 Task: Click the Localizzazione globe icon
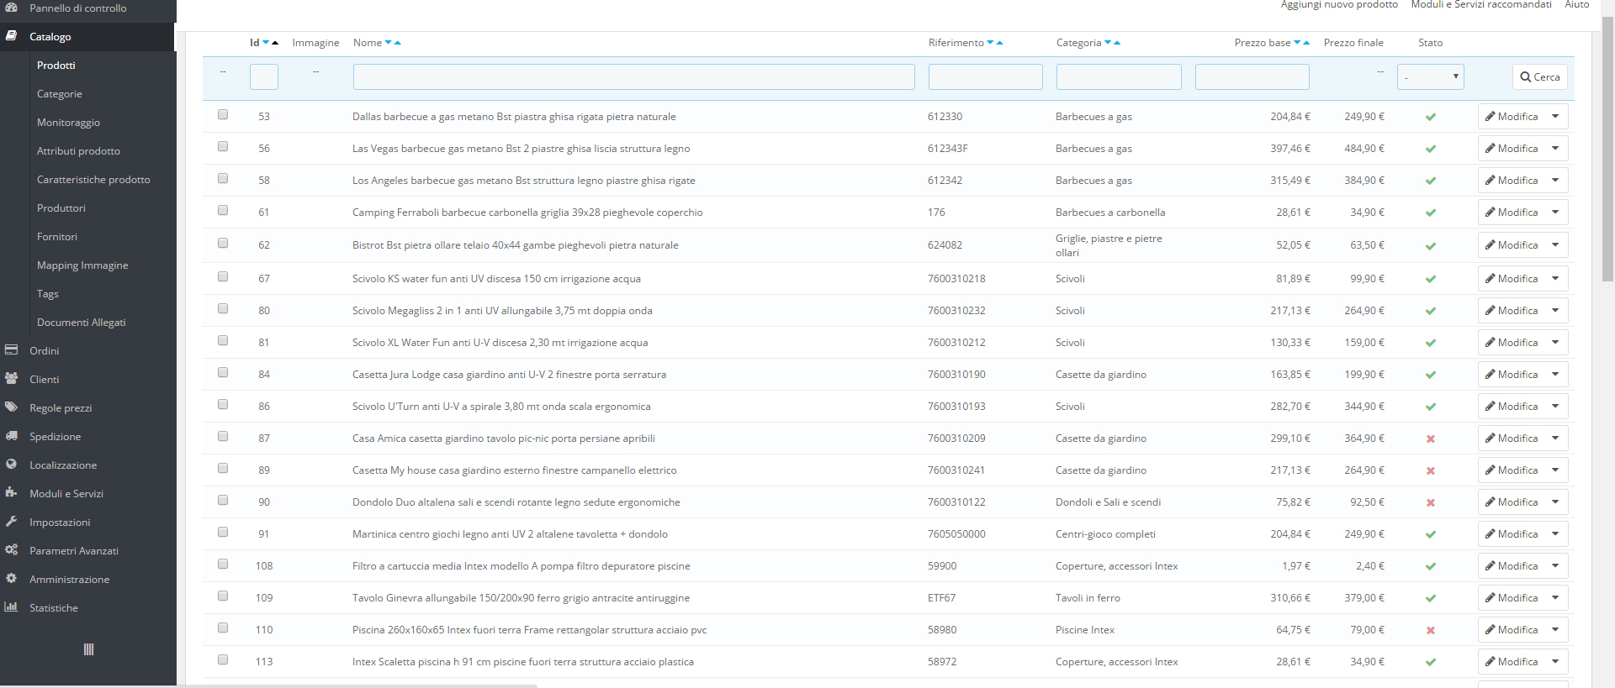(x=11, y=465)
